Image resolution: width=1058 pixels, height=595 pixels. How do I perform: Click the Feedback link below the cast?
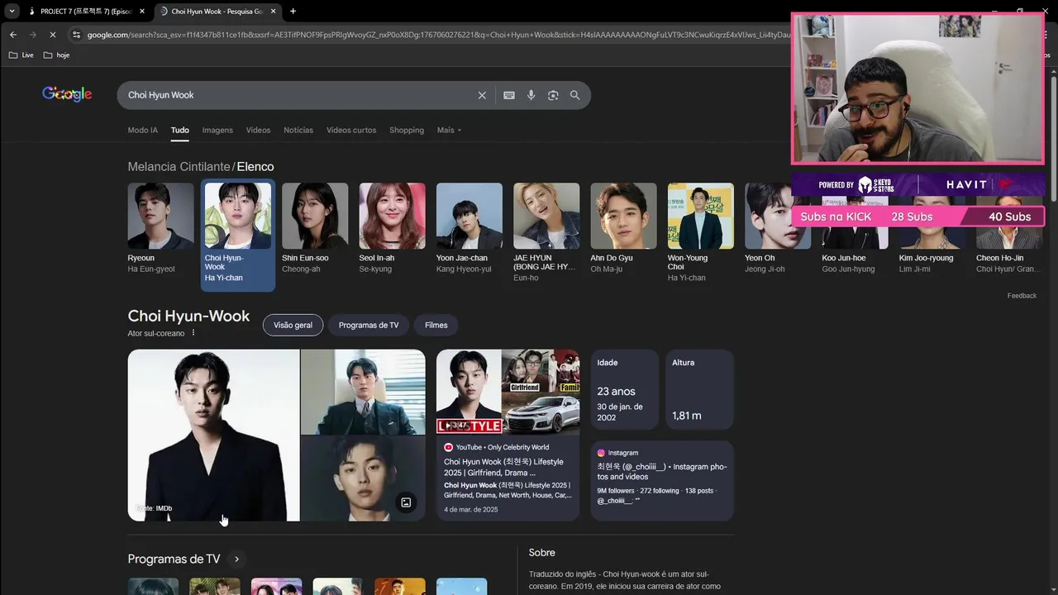1022,296
